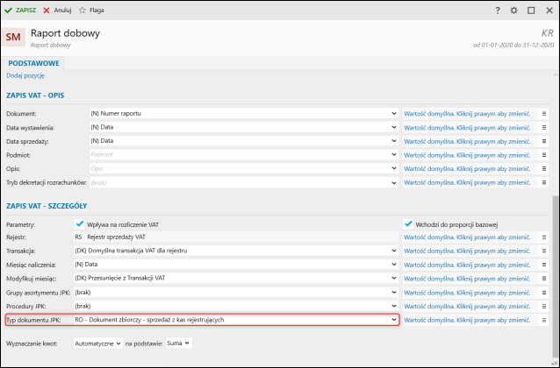
Task: Toggle Wpływa na rozliczenie VAT checkbox
Action: [80, 223]
